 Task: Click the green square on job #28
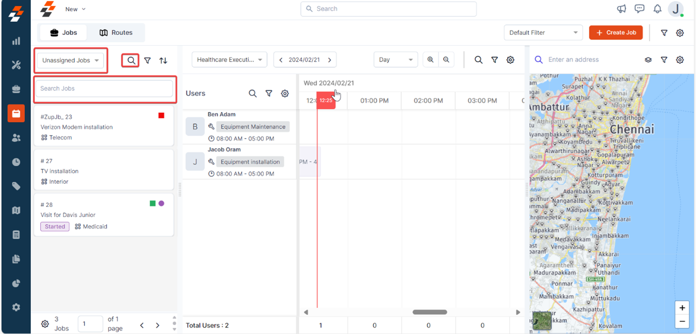pyautogui.click(x=152, y=204)
